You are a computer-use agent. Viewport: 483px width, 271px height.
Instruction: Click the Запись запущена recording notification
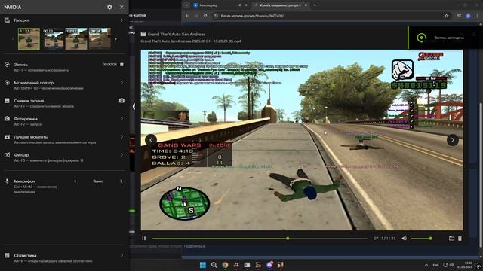445,38
